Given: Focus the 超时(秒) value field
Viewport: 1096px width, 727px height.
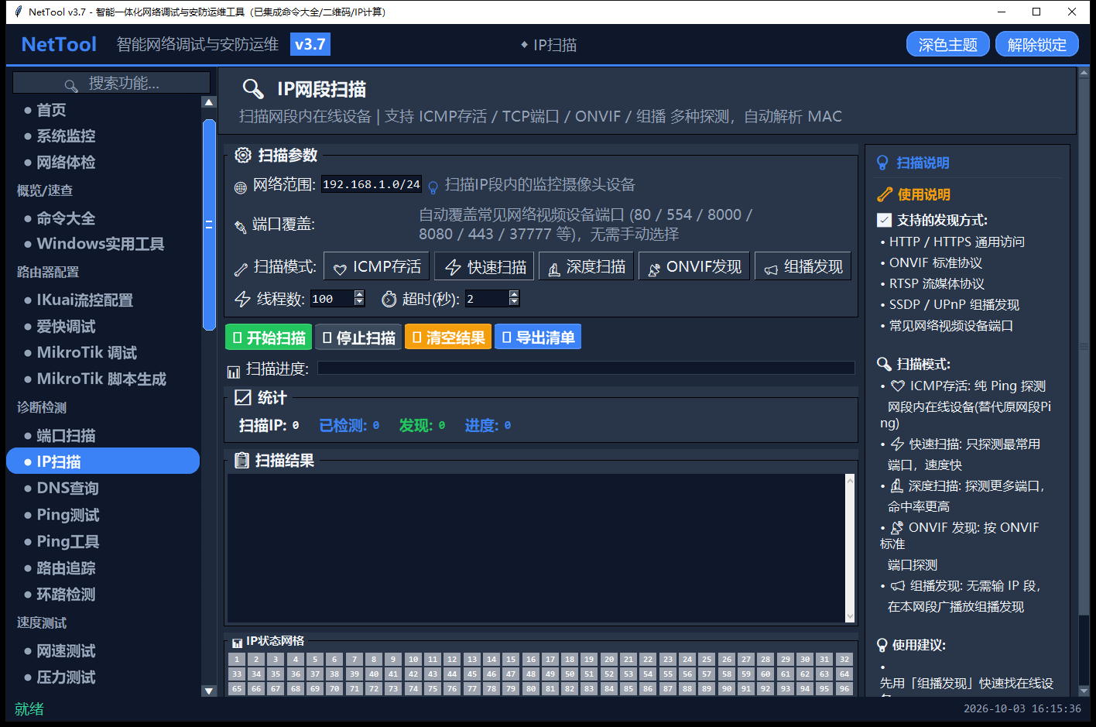Looking at the screenshot, I should [x=486, y=299].
